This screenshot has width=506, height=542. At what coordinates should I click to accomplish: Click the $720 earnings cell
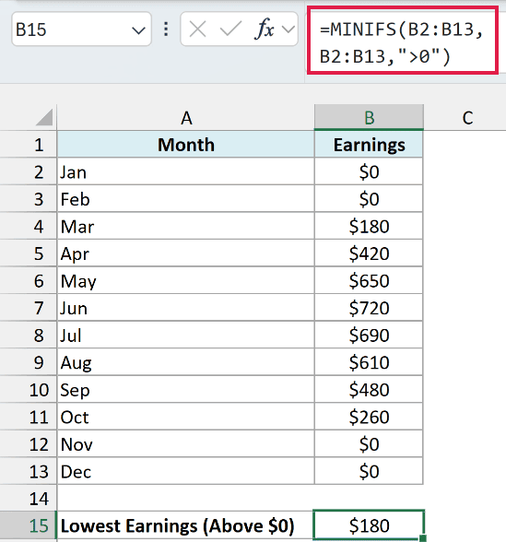coord(369,308)
